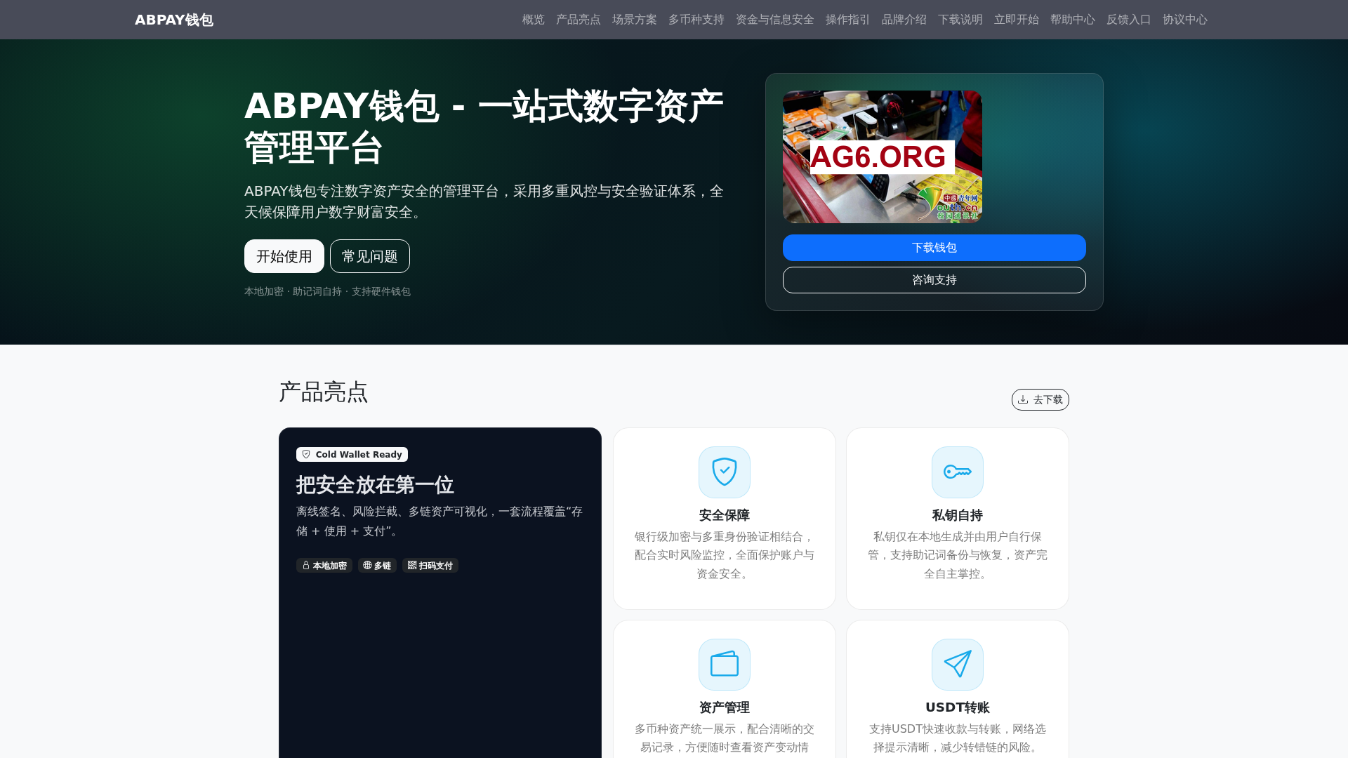Click the download arrow icon in 去下载

pos(1024,399)
